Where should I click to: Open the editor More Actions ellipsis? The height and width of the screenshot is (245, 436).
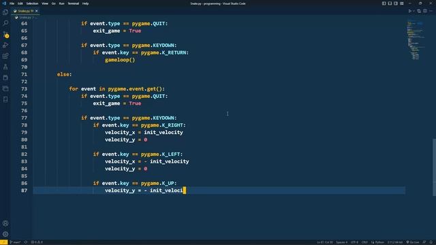[x=431, y=11]
